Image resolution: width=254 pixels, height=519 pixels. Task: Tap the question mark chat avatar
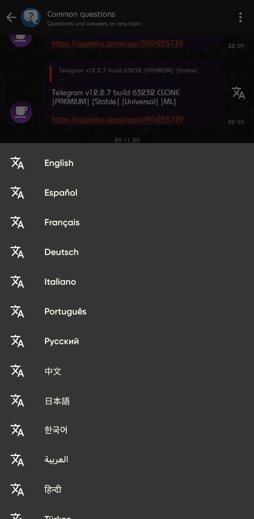click(x=31, y=17)
